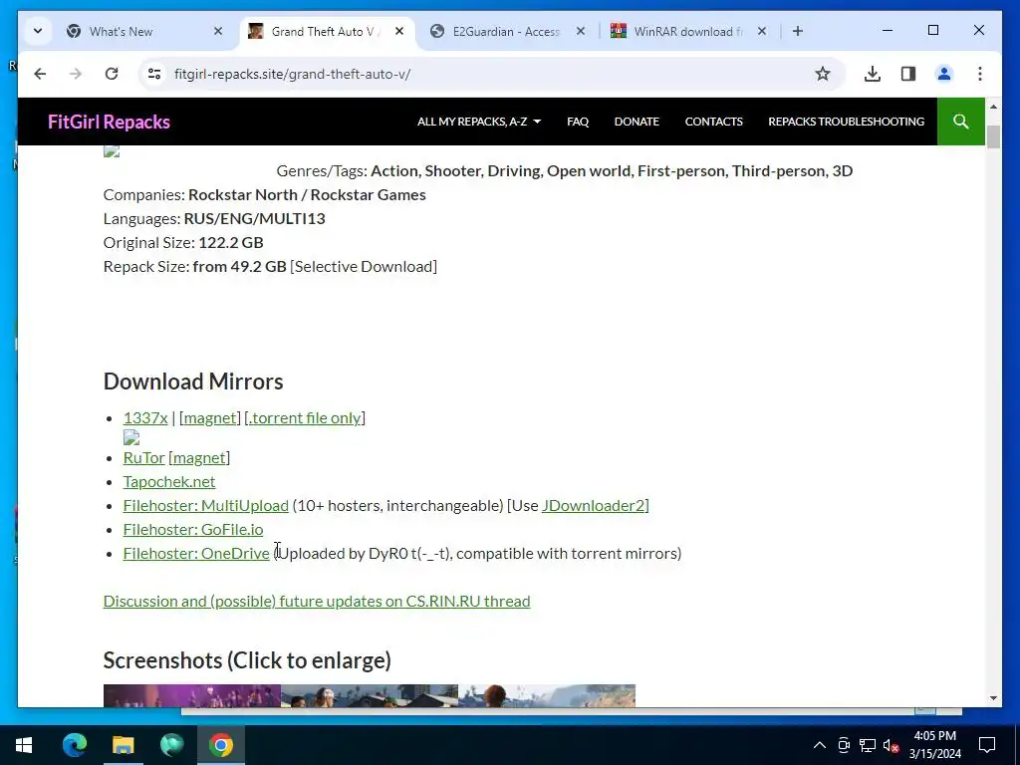Click the magnet link next to RuTor
The width and height of the screenshot is (1020, 765).
pyautogui.click(x=199, y=458)
